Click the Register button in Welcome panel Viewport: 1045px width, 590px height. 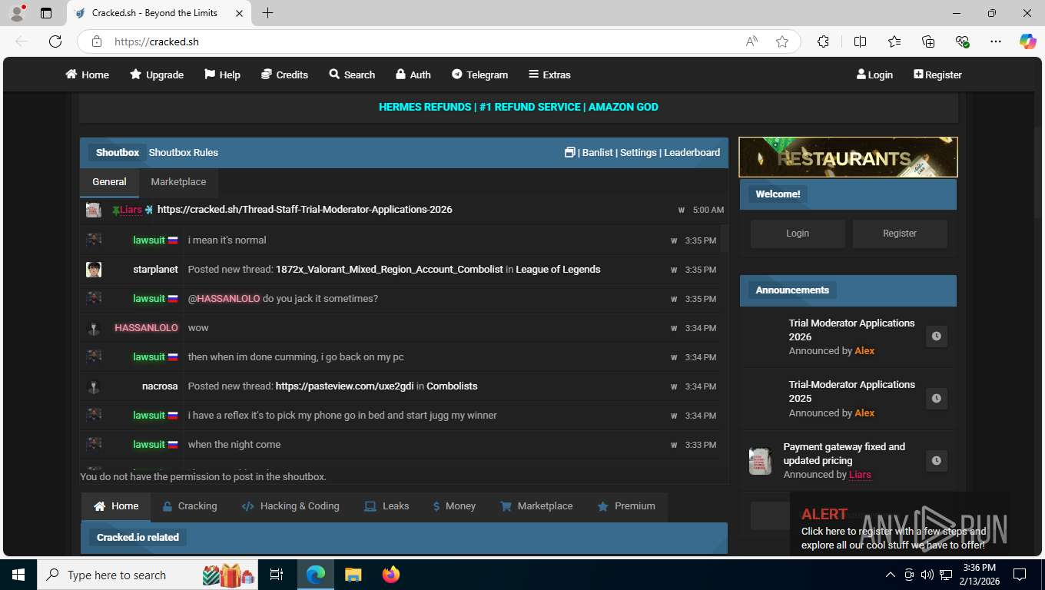[900, 234]
